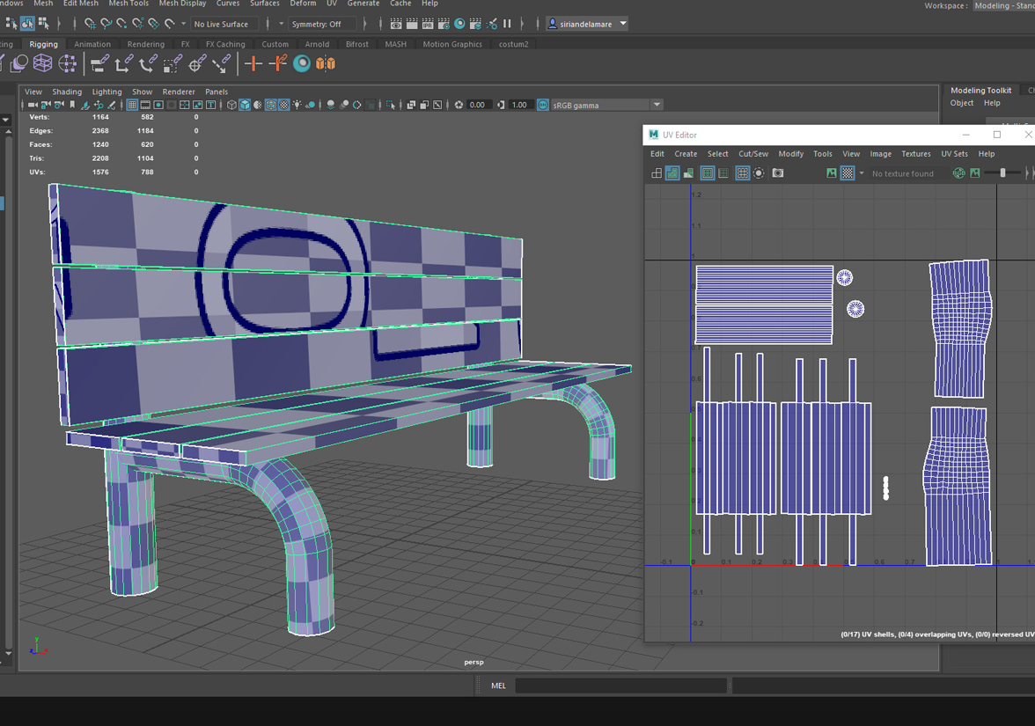Open Cut/Sew menu in UV Editor
Image resolution: width=1035 pixels, height=726 pixels.
tap(752, 154)
